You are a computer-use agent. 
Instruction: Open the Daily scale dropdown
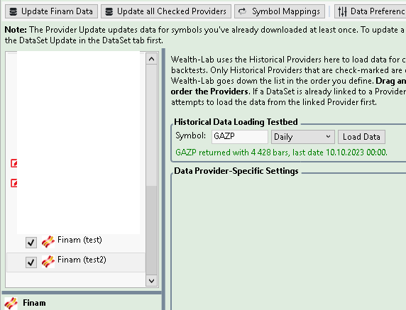302,137
